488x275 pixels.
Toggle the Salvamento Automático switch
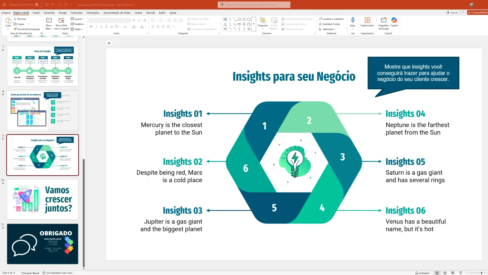[39, 5]
